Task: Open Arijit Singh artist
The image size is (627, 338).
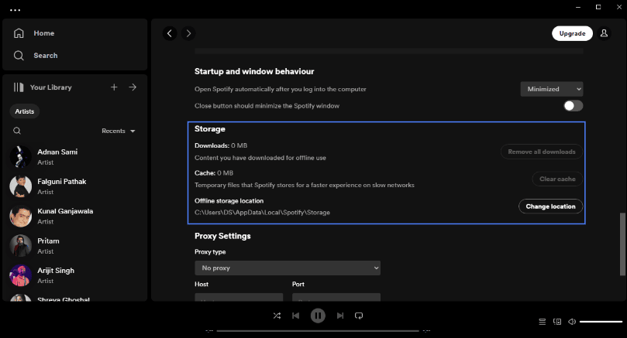Action: tap(74, 275)
